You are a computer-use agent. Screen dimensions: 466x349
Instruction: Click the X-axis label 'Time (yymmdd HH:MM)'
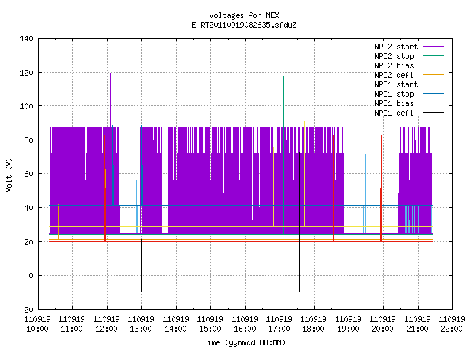coord(244,342)
